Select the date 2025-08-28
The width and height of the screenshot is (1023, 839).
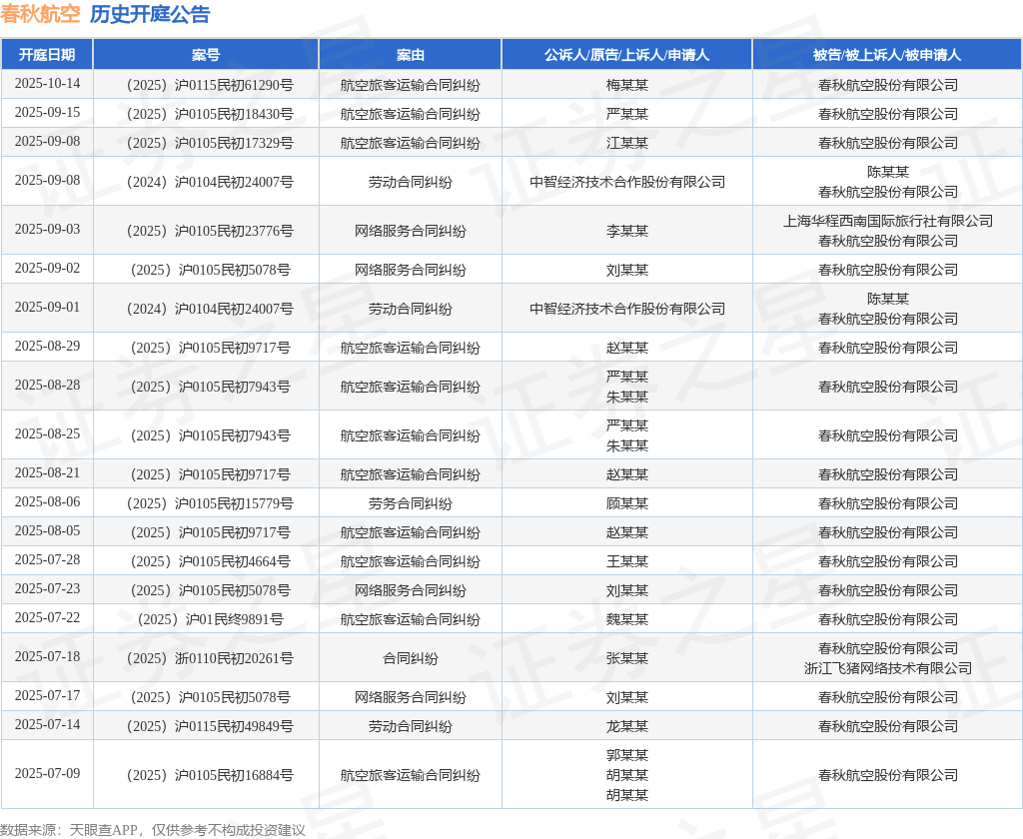click(47, 385)
